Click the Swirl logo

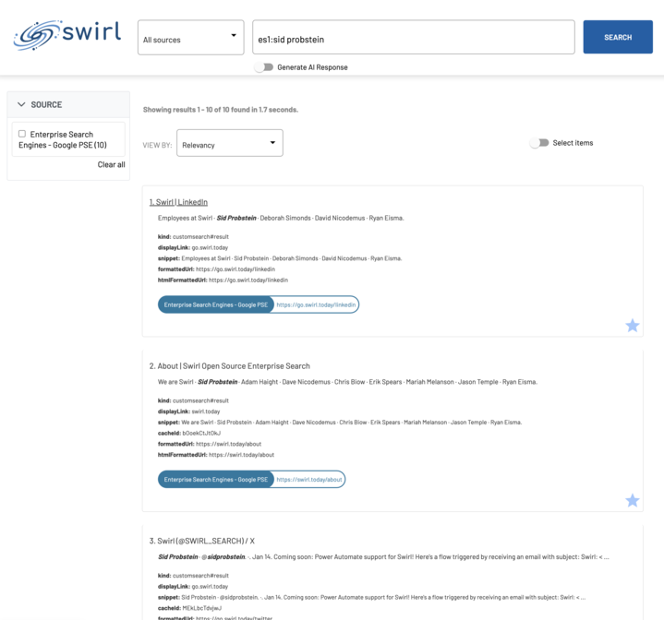(x=67, y=35)
